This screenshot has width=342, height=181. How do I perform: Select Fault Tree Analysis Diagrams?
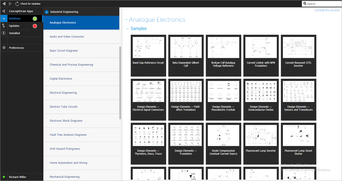click(x=81, y=135)
